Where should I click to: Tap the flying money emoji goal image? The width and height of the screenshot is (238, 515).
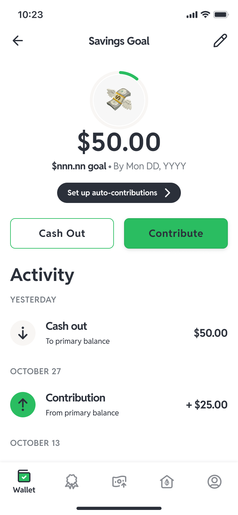119,100
